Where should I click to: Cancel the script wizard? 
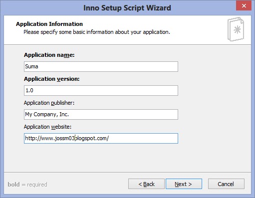(226, 184)
